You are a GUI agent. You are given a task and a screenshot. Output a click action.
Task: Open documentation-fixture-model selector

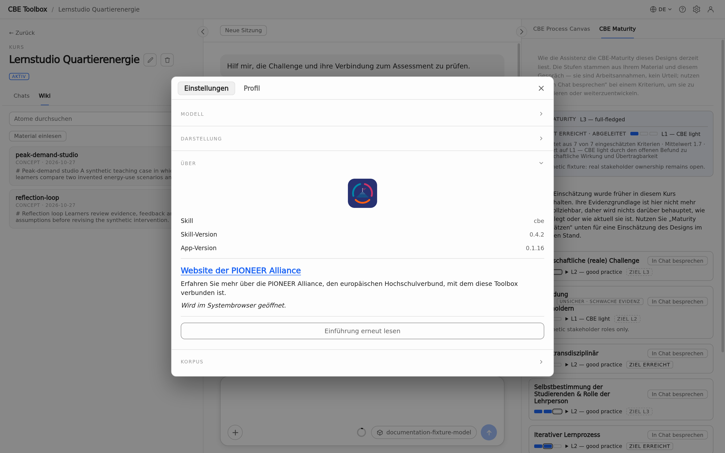click(x=424, y=432)
